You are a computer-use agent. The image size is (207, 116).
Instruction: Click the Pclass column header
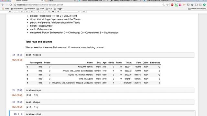pos(47,63)
